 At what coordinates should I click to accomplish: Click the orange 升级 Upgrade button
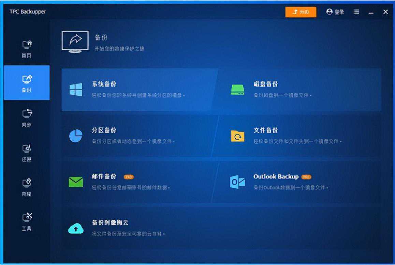point(301,12)
